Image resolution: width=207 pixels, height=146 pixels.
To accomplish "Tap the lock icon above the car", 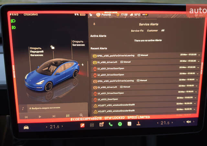I will (x=52, y=47).
